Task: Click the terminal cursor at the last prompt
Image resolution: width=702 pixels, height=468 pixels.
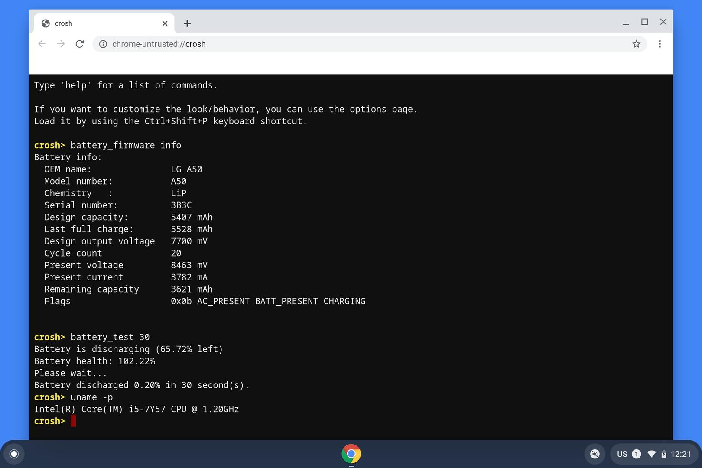Action: (73, 421)
